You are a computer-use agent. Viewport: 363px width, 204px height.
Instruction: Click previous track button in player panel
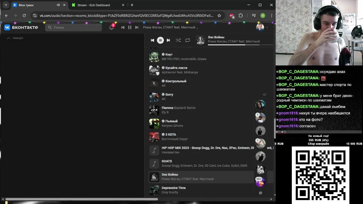152,40
